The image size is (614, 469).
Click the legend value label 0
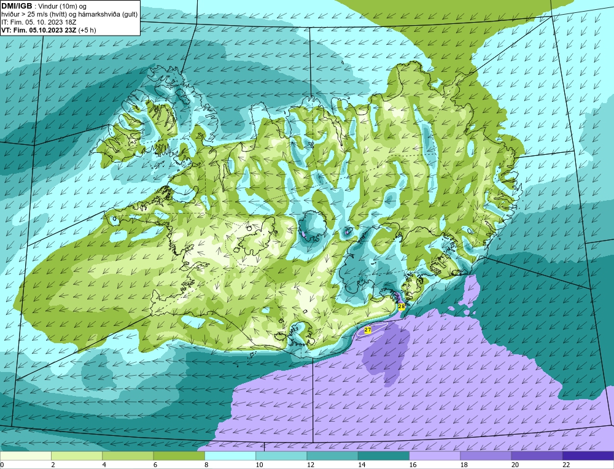pos(2,465)
